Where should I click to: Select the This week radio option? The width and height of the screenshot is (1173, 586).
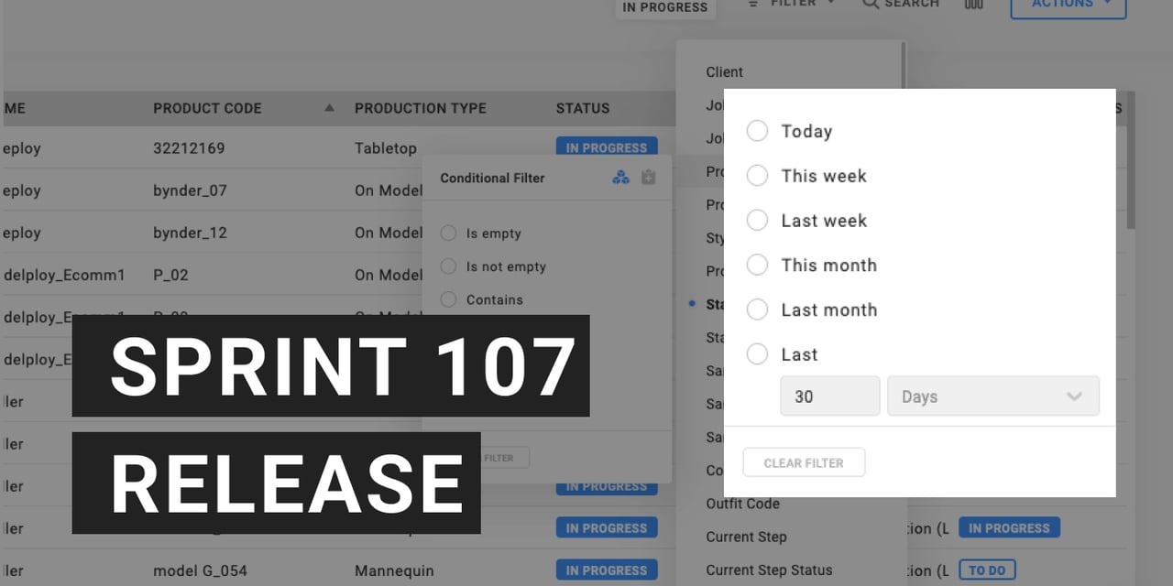coord(757,176)
